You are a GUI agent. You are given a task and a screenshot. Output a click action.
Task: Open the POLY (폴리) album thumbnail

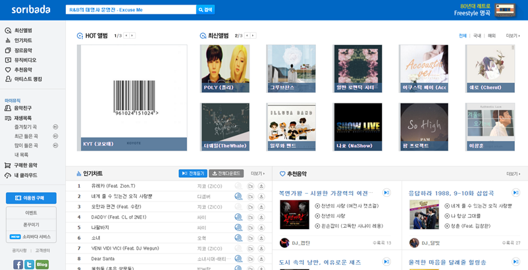224,68
